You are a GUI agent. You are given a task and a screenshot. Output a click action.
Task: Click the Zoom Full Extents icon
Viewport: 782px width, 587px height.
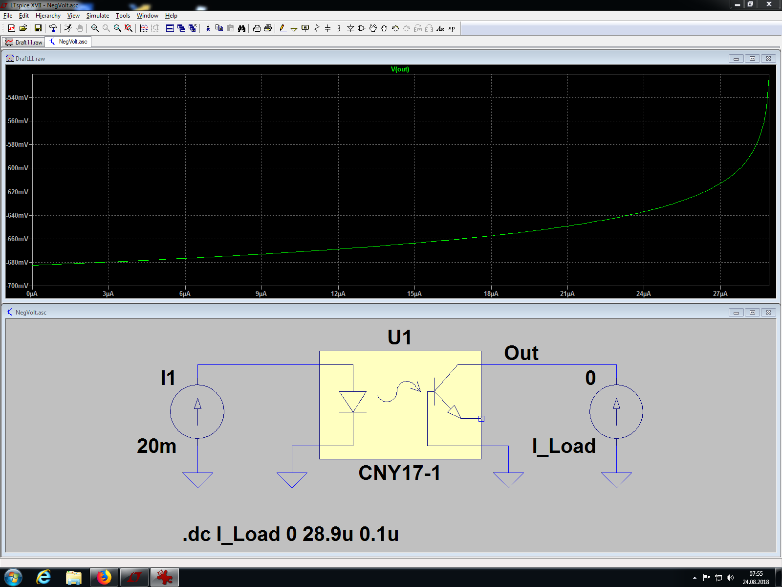pos(129,28)
